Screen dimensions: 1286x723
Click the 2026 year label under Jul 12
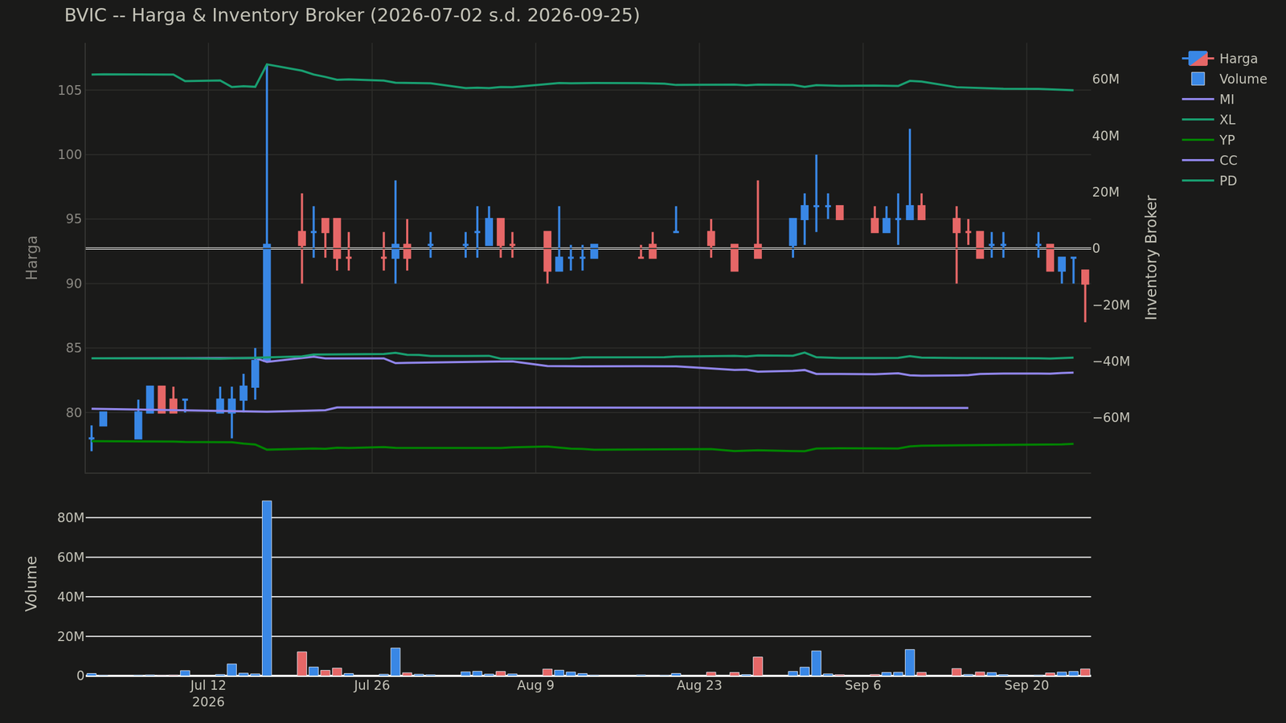click(x=208, y=702)
